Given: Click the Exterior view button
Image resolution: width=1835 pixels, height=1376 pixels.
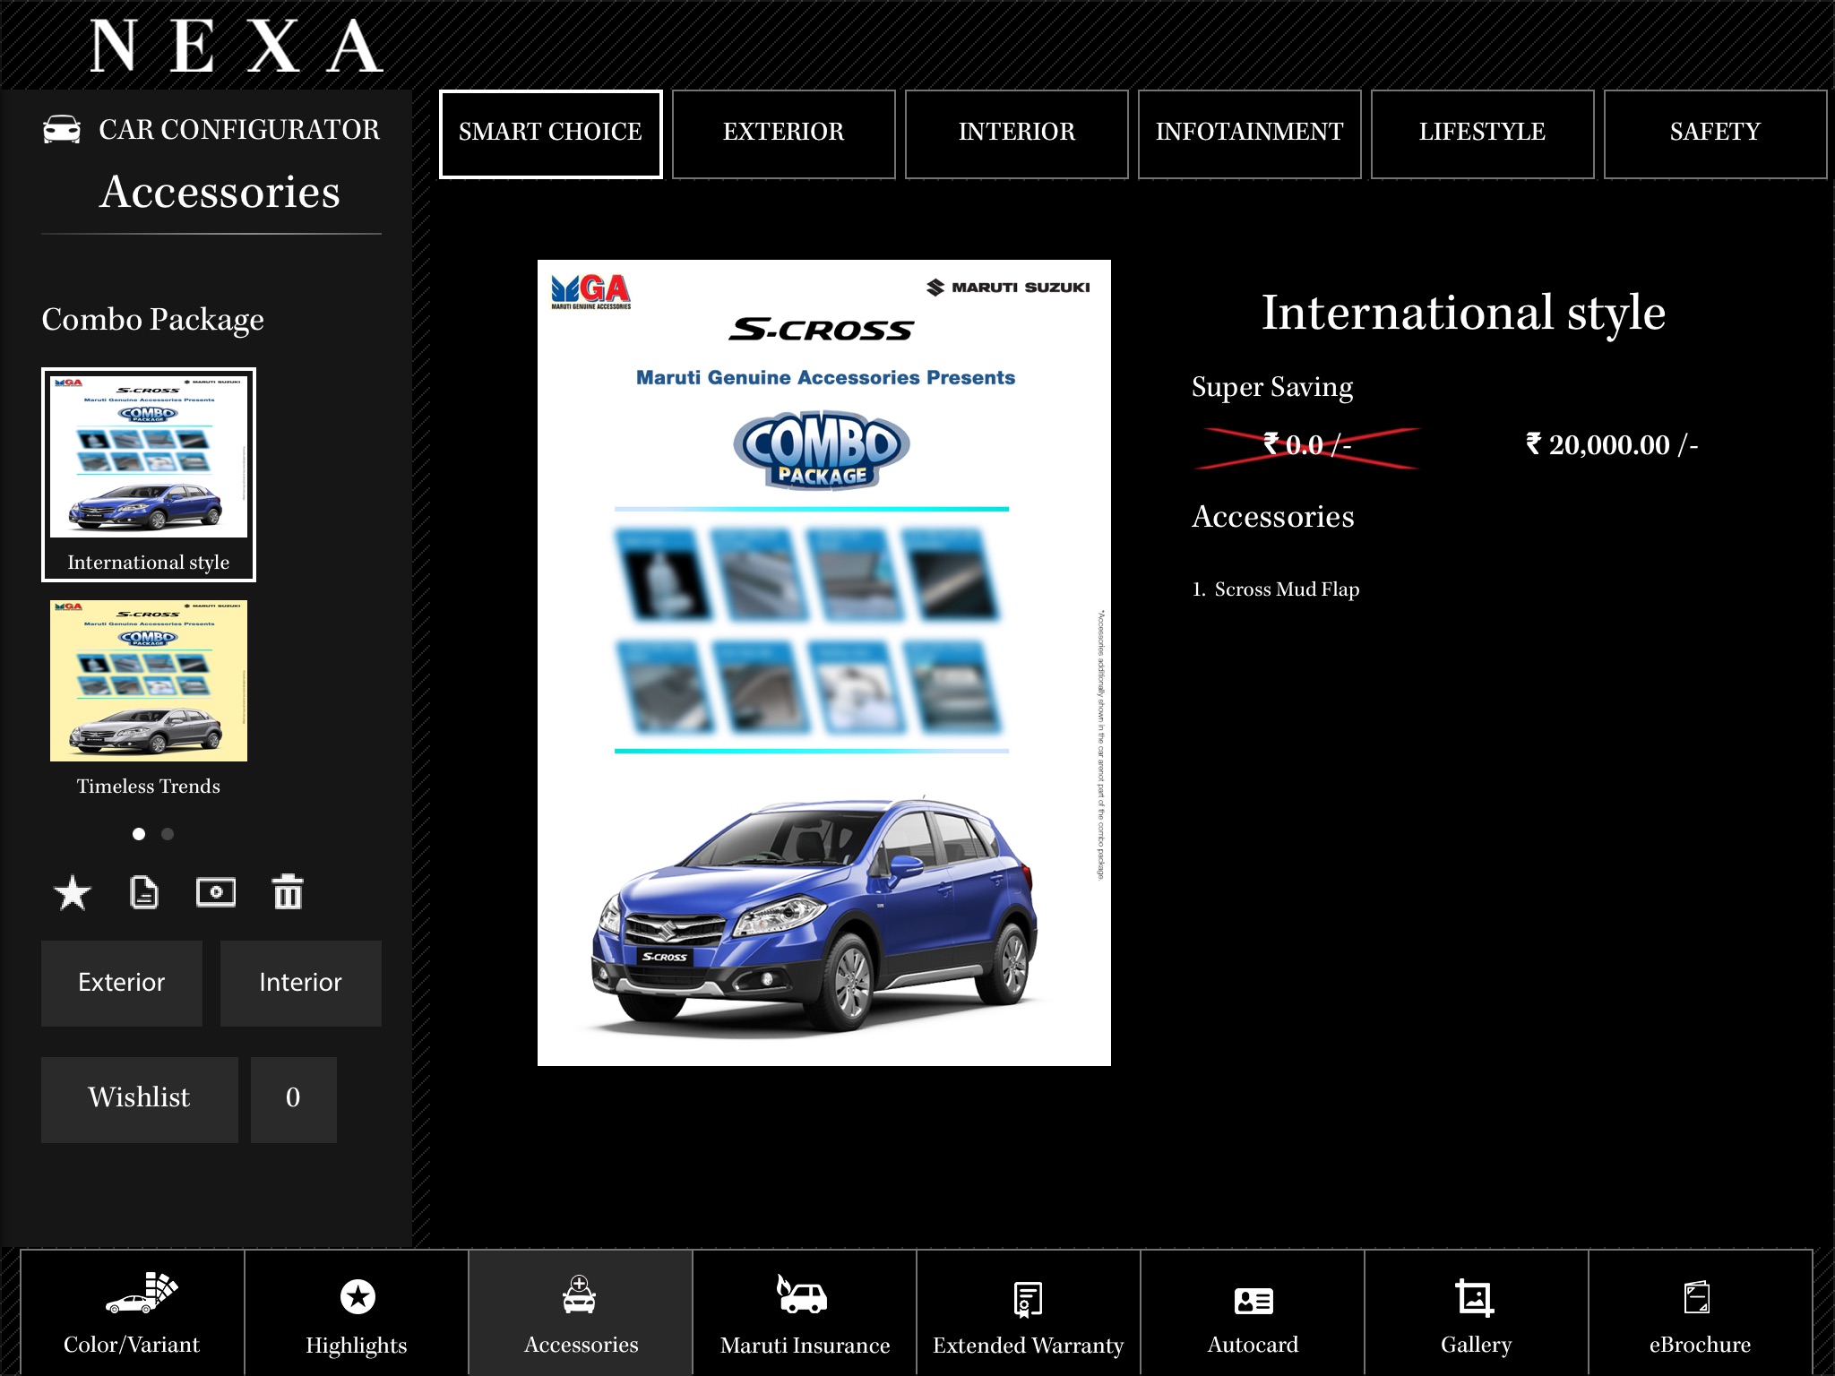Looking at the screenshot, I should [122, 983].
